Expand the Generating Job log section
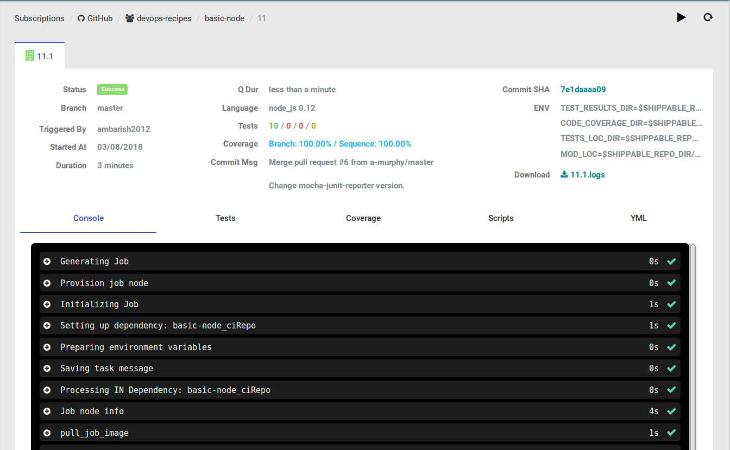The width and height of the screenshot is (730, 450). pos(47,262)
